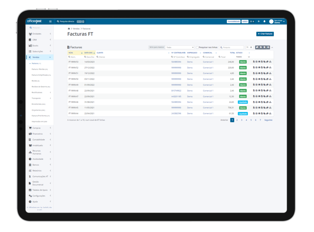Sort by NÚM. column header

[75, 53]
